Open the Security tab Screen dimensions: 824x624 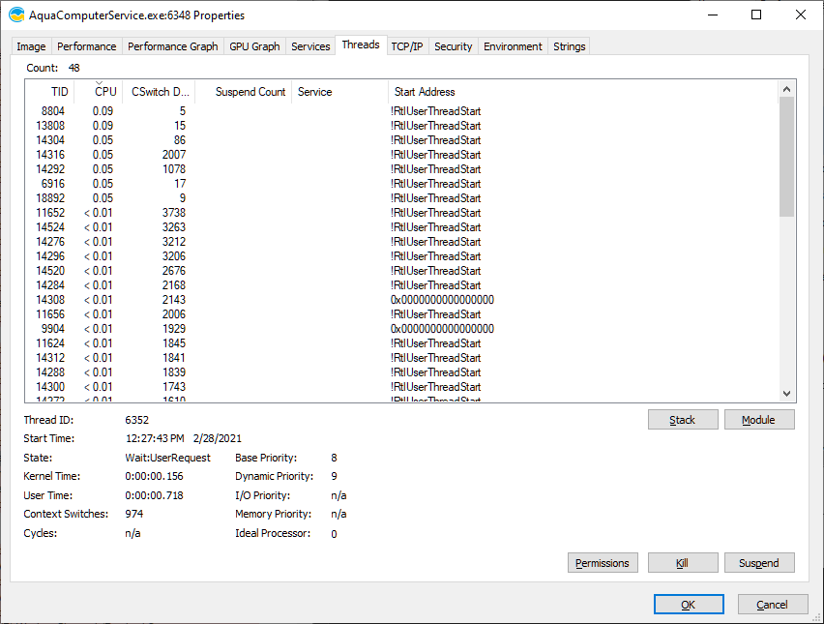[454, 46]
